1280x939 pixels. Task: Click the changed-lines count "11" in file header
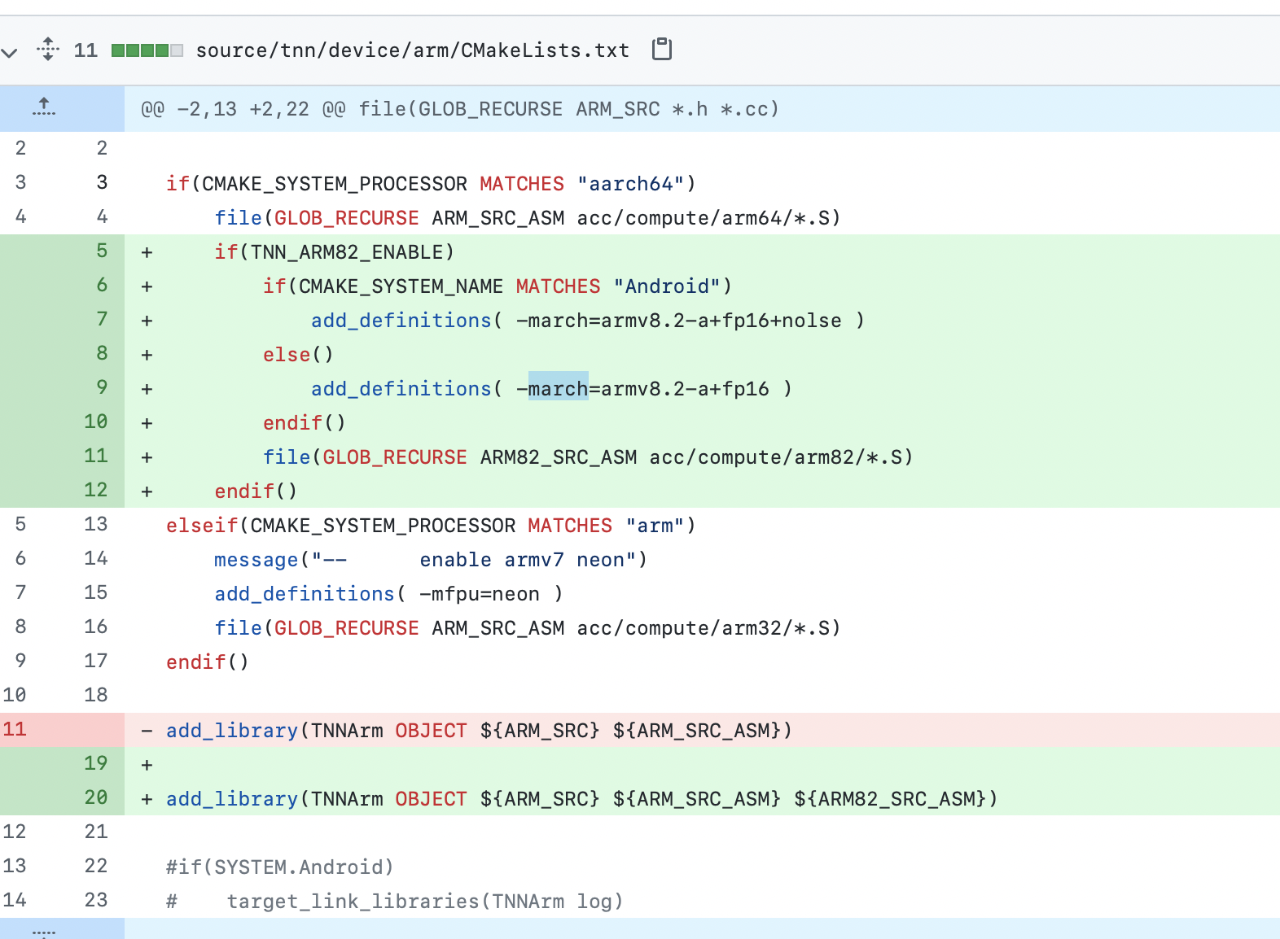click(x=85, y=50)
